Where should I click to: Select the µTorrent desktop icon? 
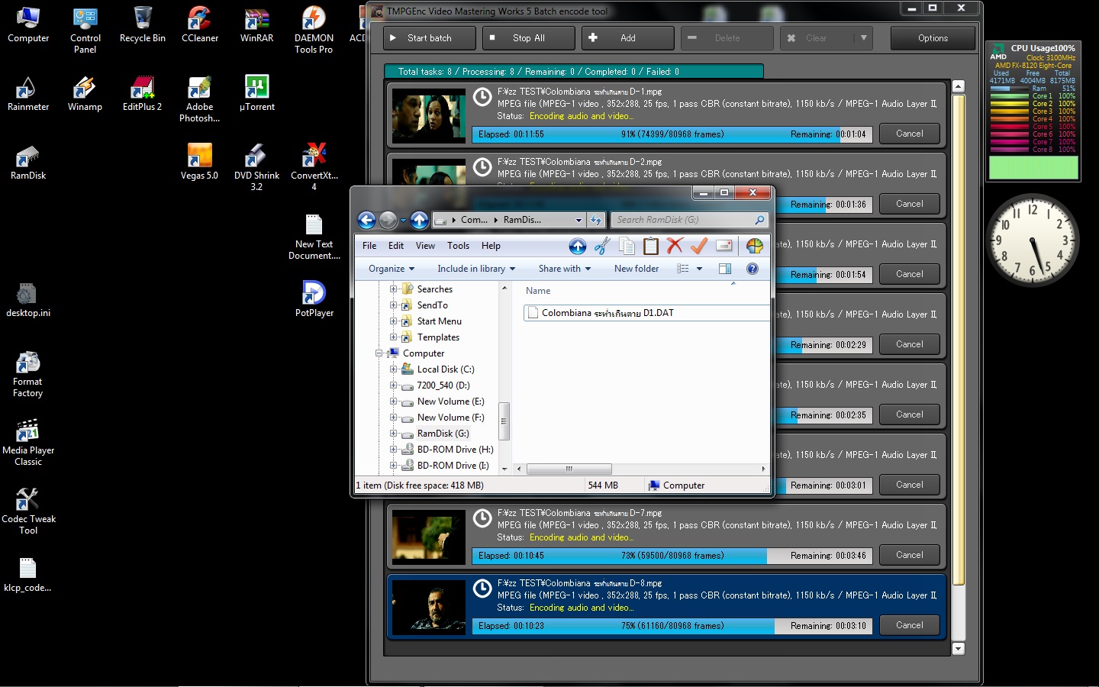point(256,94)
